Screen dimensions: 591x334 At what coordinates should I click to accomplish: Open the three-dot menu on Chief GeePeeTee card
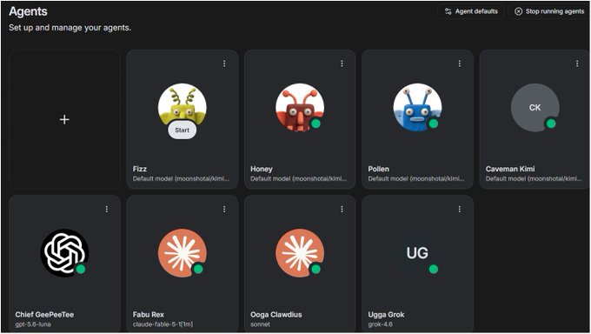point(107,209)
